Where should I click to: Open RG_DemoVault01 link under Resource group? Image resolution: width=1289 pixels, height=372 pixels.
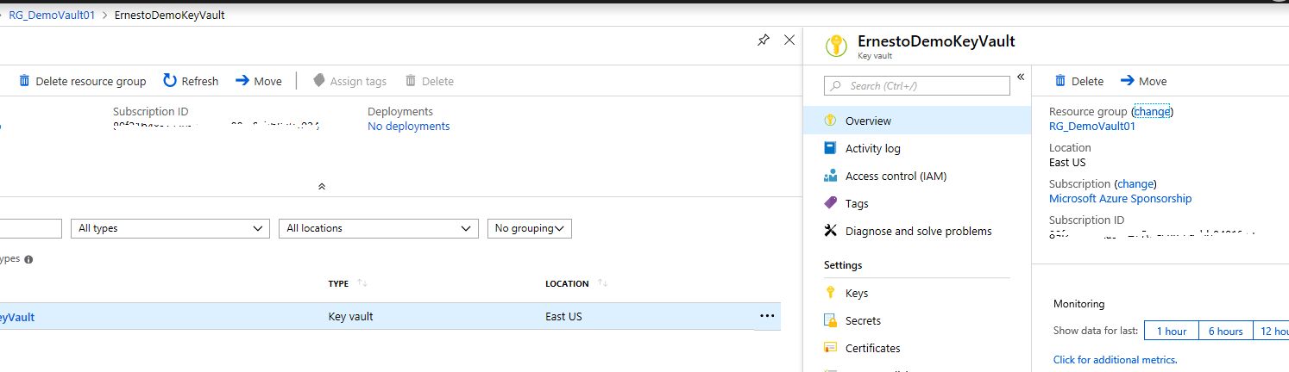coord(1092,126)
